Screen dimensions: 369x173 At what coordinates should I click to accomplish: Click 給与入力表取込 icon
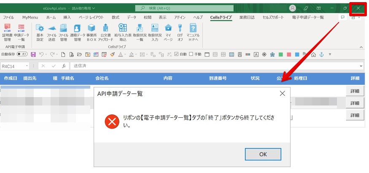pos(123,32)
